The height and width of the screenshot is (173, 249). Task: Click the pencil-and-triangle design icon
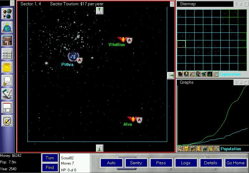pyautogui.click(x=7, y=121)
